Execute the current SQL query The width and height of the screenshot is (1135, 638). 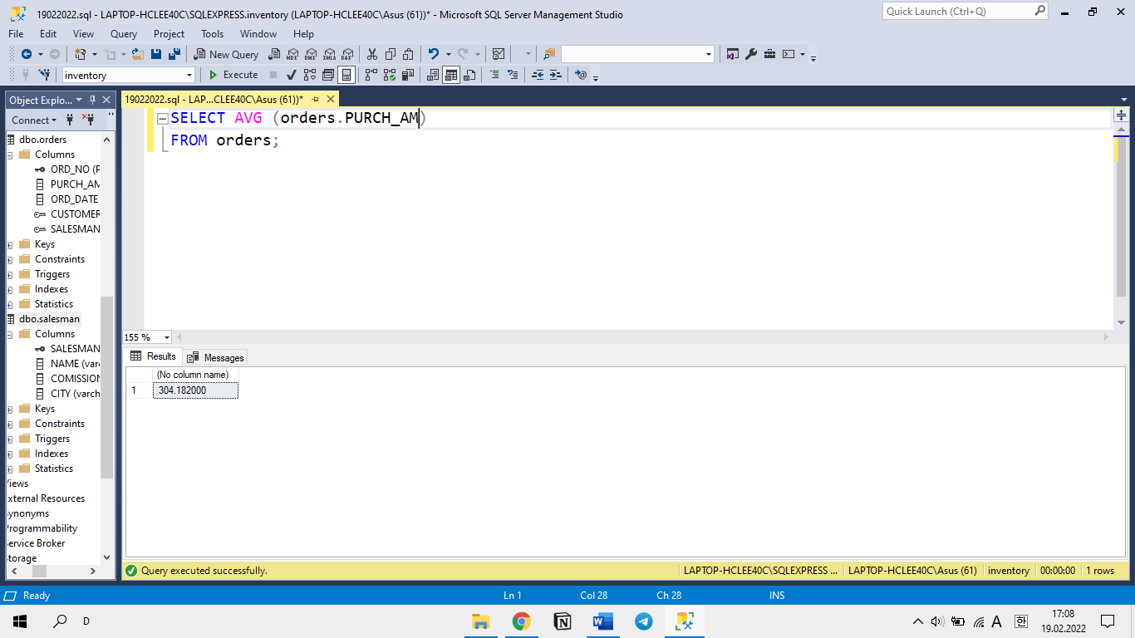233,75
